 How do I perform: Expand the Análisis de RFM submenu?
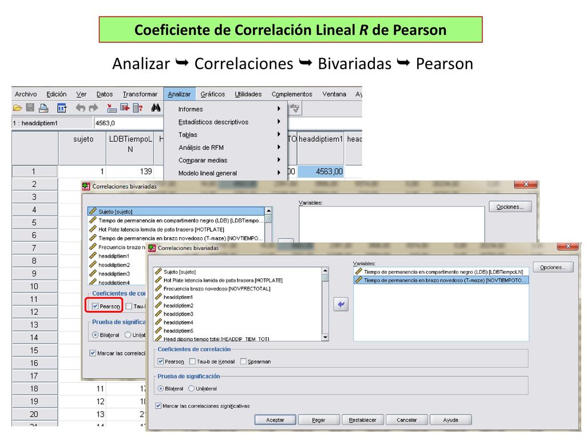coord(279,147)
